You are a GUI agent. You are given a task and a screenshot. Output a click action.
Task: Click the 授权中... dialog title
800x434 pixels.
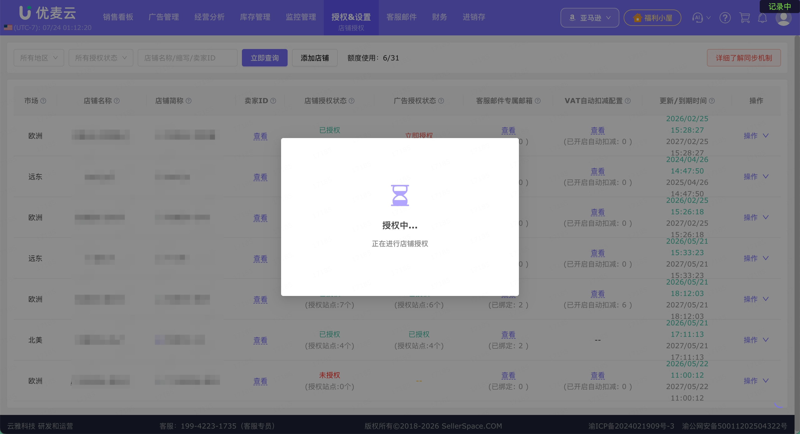click(x=400, y=225)
